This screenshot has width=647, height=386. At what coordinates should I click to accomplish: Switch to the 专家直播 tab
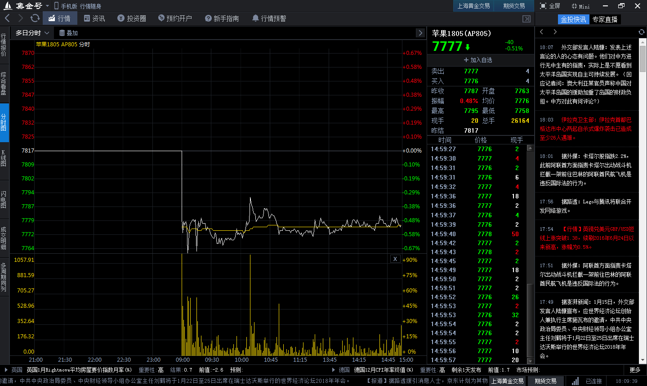(x=605, y=19)
